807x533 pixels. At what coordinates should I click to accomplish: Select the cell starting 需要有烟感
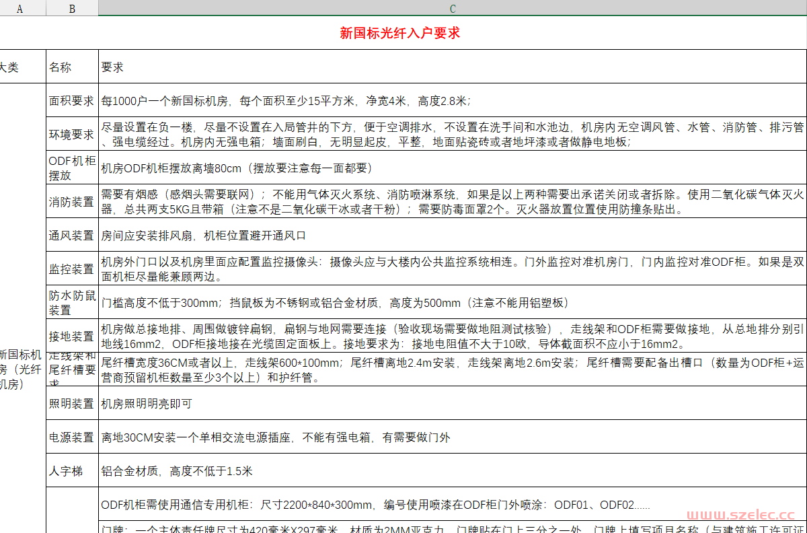453,201
